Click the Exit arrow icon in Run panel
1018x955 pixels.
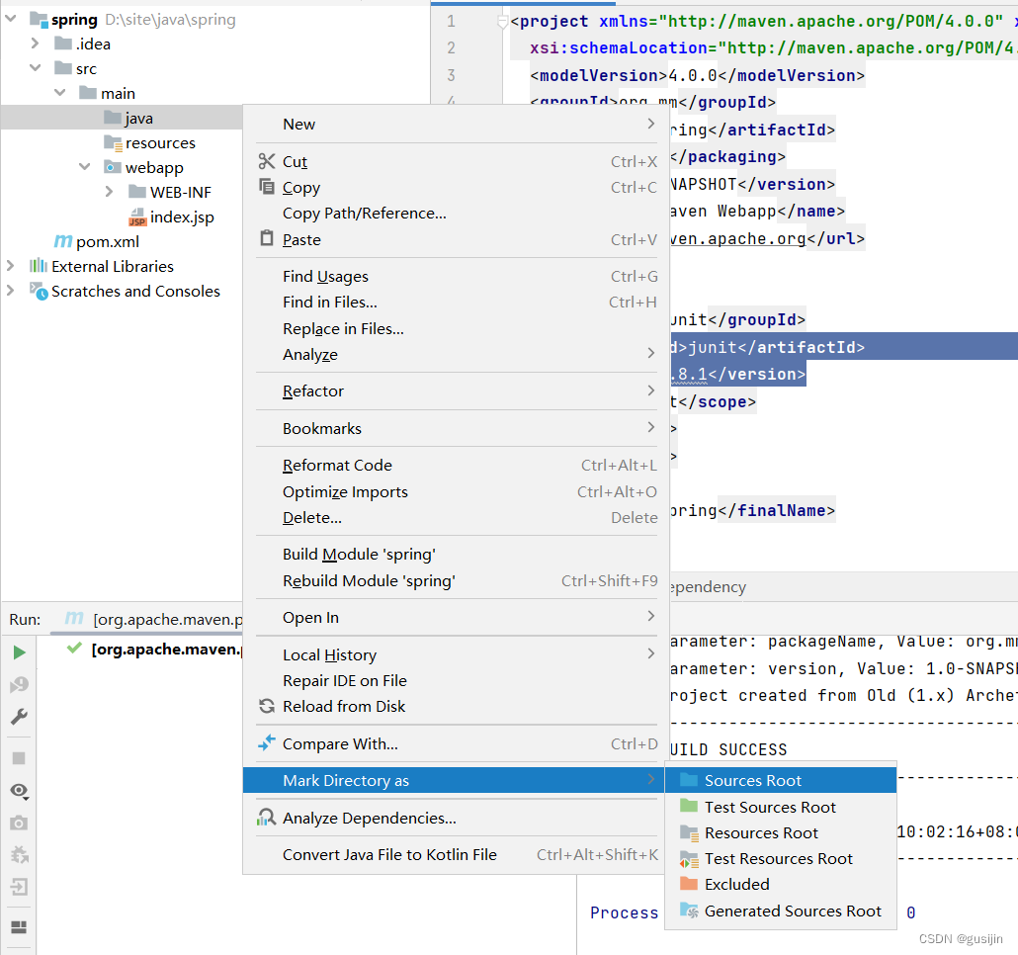tap(20, 887)
